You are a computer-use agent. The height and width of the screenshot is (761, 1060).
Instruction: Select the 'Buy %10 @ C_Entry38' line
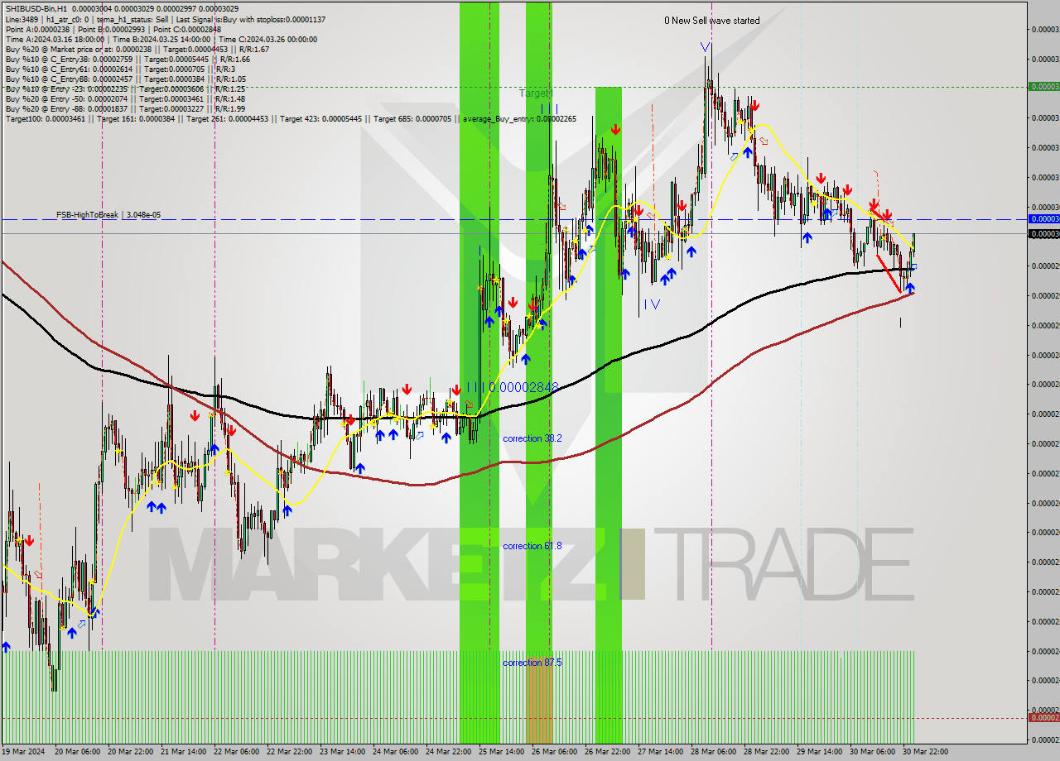coord(128,59)
